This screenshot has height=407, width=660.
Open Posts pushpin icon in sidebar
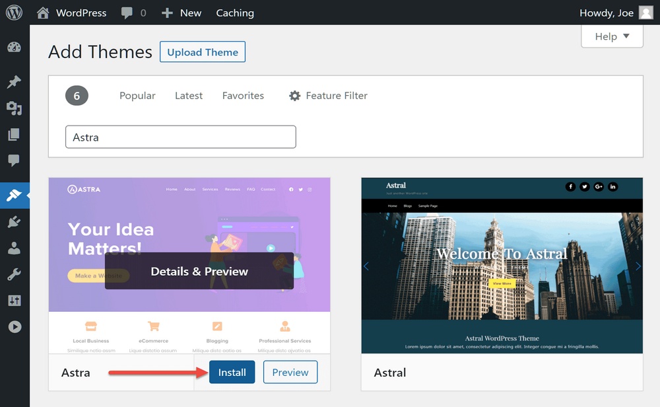tap(15, 82)
